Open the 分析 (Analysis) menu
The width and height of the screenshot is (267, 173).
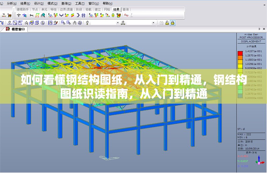coord(11,3)
